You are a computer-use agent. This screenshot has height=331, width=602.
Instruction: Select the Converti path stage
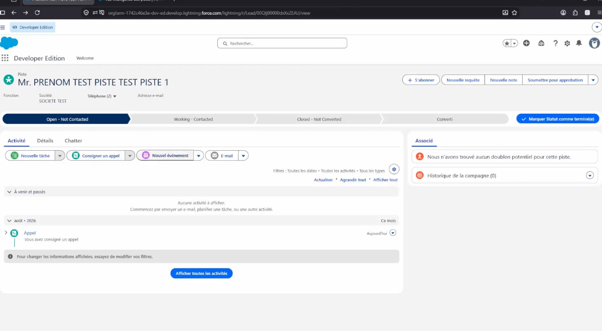(x=445, y=119)
